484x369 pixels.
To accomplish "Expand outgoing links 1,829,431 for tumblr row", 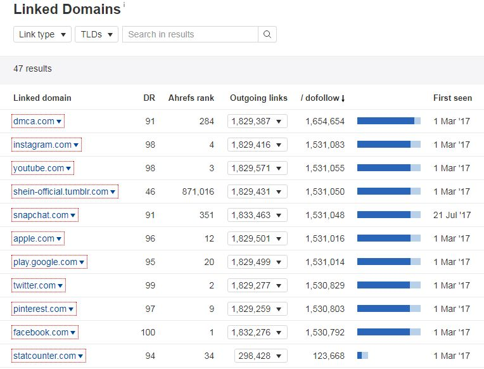I will (257, 191).
